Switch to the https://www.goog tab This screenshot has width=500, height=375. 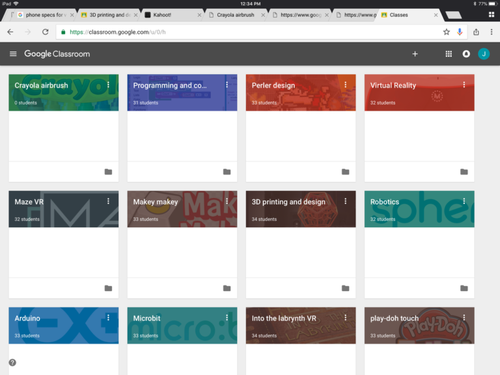(299, 15)
